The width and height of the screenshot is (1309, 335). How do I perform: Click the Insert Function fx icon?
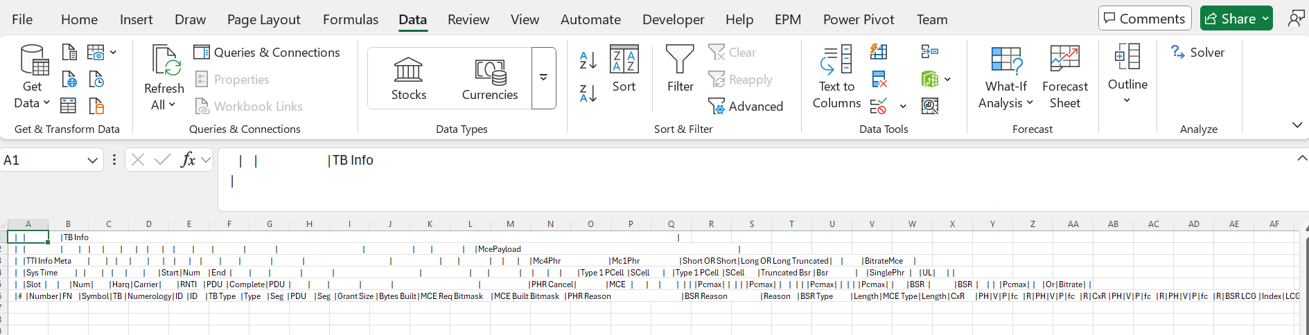(187, 161)
